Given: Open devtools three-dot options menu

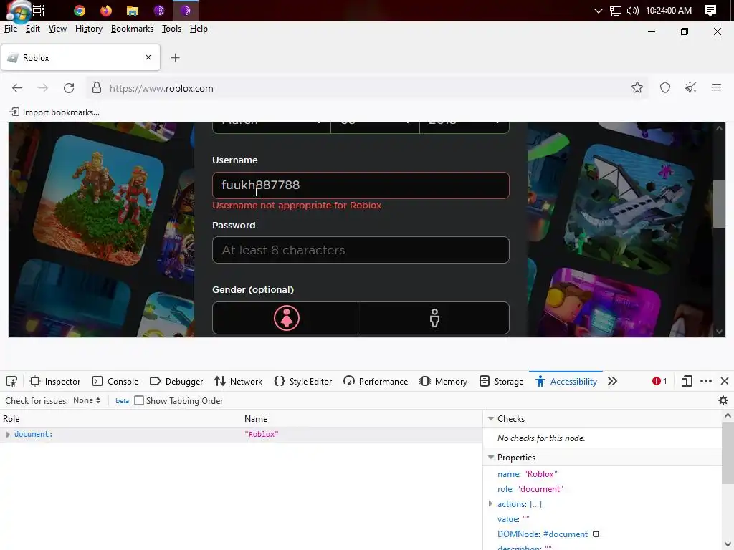Looking at the screenshot, I should (706, 381).
